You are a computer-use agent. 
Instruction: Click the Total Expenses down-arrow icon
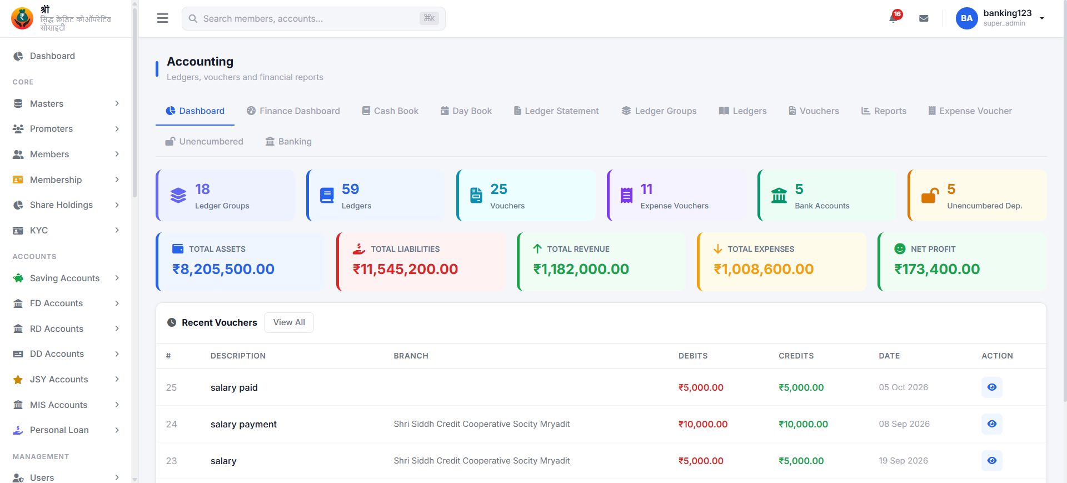(x=718, y=248)
